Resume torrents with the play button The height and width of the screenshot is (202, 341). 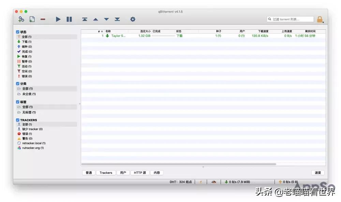pyautogui.click(x=58, y=19)
